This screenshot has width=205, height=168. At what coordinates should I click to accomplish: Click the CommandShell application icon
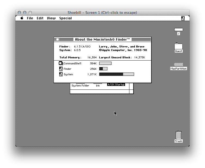click(x=61, y=63)
